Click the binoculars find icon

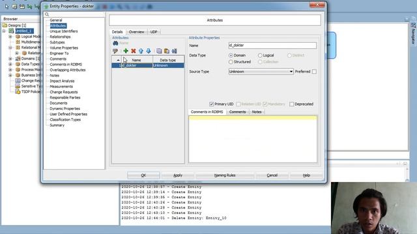[115, 43]
